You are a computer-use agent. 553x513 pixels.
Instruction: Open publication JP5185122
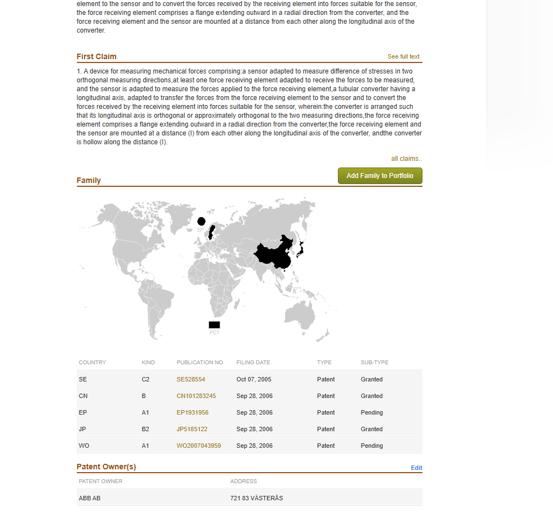[x=192, y=429]
